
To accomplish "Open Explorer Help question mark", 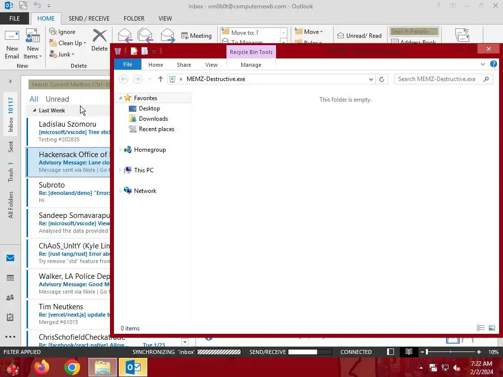I will pos(494,64).
